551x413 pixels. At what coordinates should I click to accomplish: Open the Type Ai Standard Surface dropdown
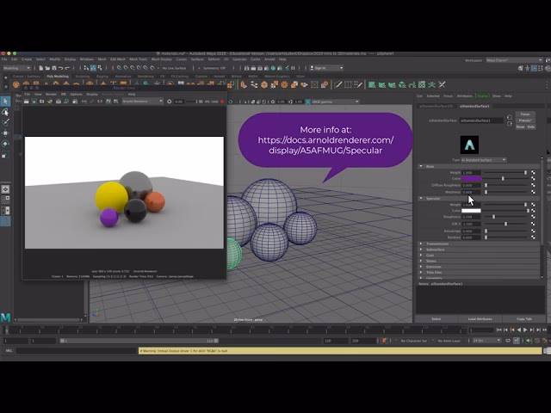pyautogui.click(x=484, y=160)
